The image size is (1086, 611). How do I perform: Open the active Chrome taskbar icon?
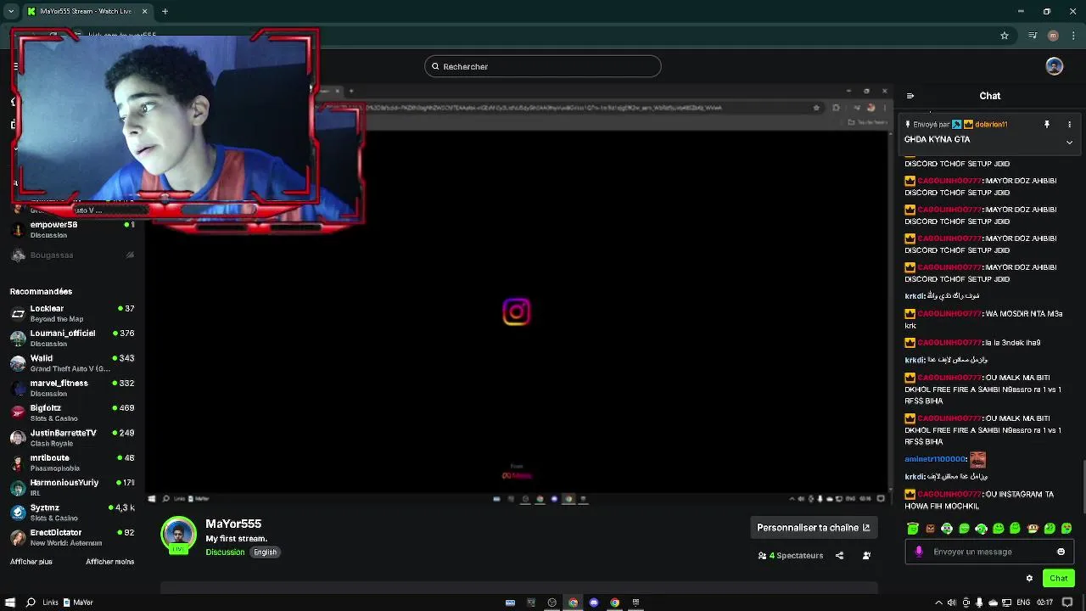[x=573, y=603]
